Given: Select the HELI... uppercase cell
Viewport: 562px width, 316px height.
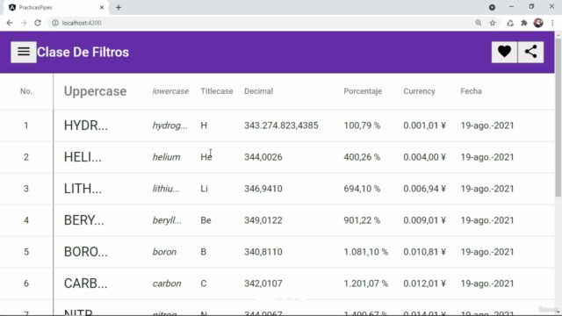Looking at the screenshot, I should tap(83, 157).
